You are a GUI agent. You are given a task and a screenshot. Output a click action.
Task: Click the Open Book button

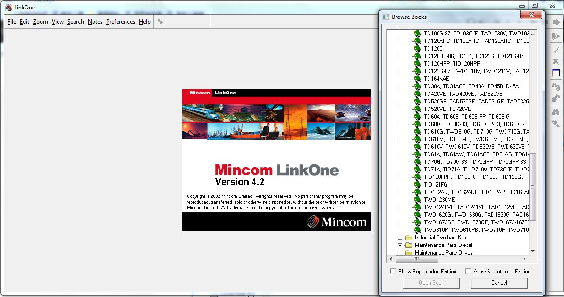(x=431, y=283)
